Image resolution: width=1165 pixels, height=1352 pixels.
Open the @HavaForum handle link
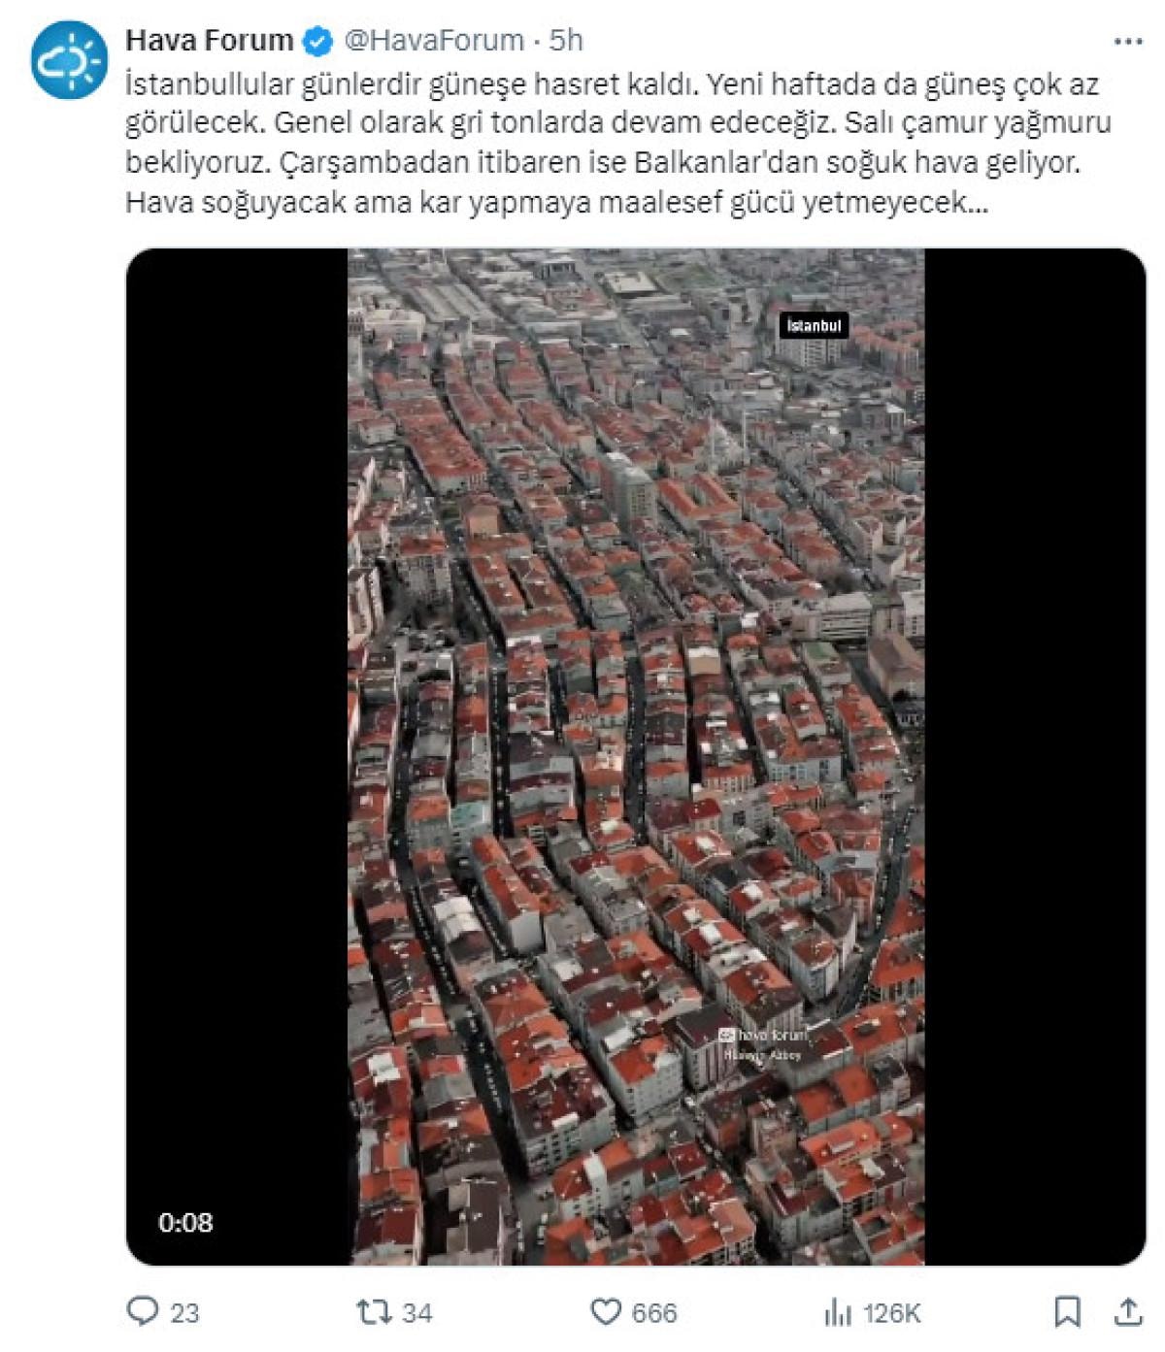tap(434, 41)
